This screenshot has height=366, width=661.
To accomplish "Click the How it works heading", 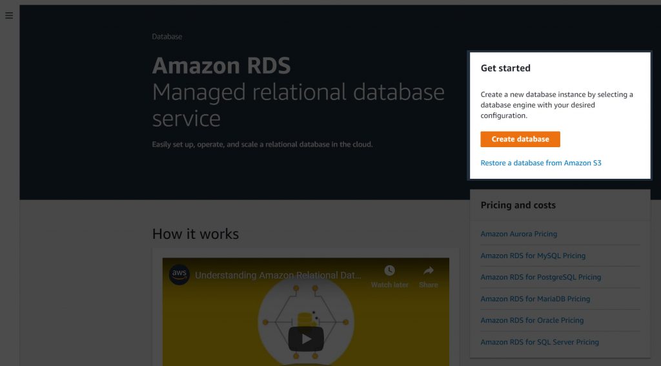I will (196, 234).
